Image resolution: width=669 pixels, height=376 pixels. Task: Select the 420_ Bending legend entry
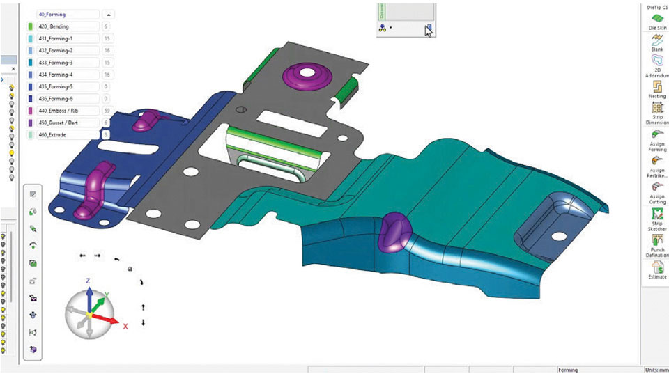click(x=68, y=26)
